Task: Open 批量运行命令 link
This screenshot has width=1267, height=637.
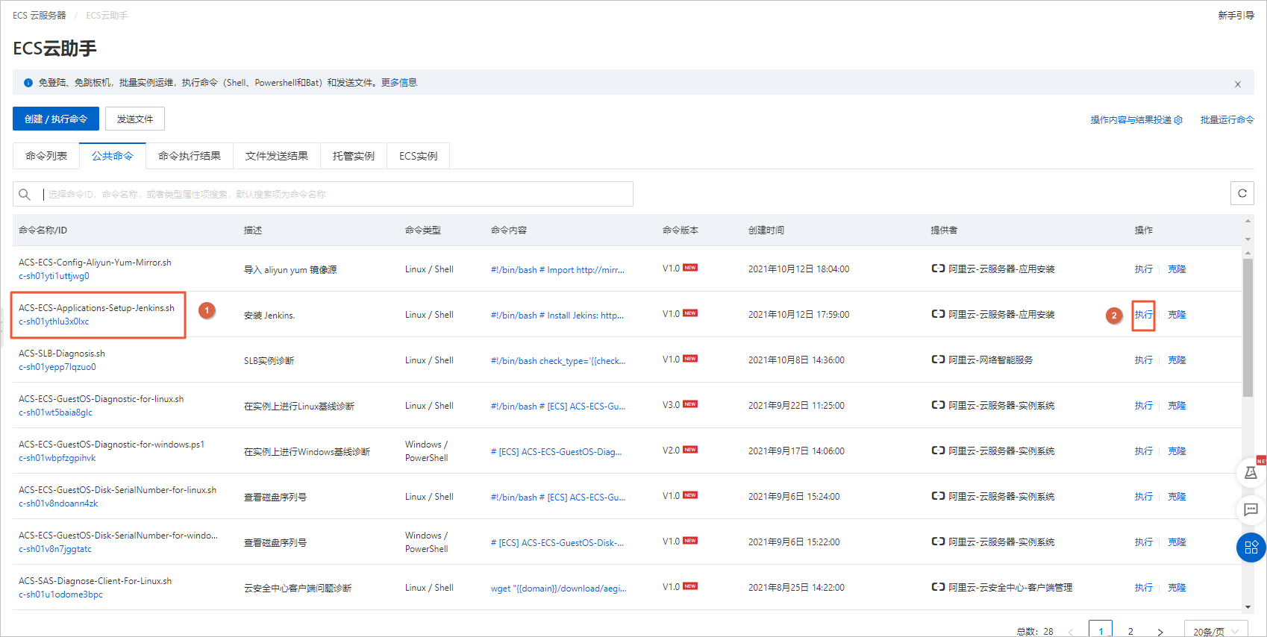Action: point(1227,119)
